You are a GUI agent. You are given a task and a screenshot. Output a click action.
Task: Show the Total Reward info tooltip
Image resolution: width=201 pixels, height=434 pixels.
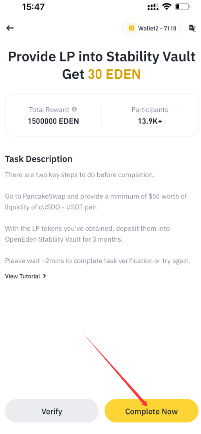74,109
